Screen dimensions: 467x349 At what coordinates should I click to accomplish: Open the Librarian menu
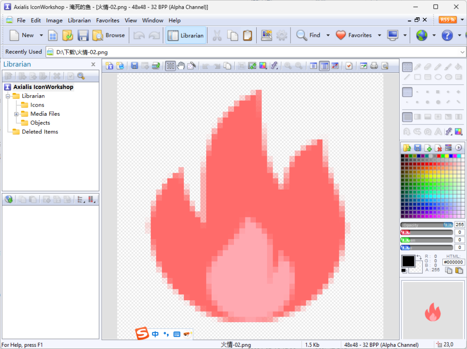coord(79,20)
